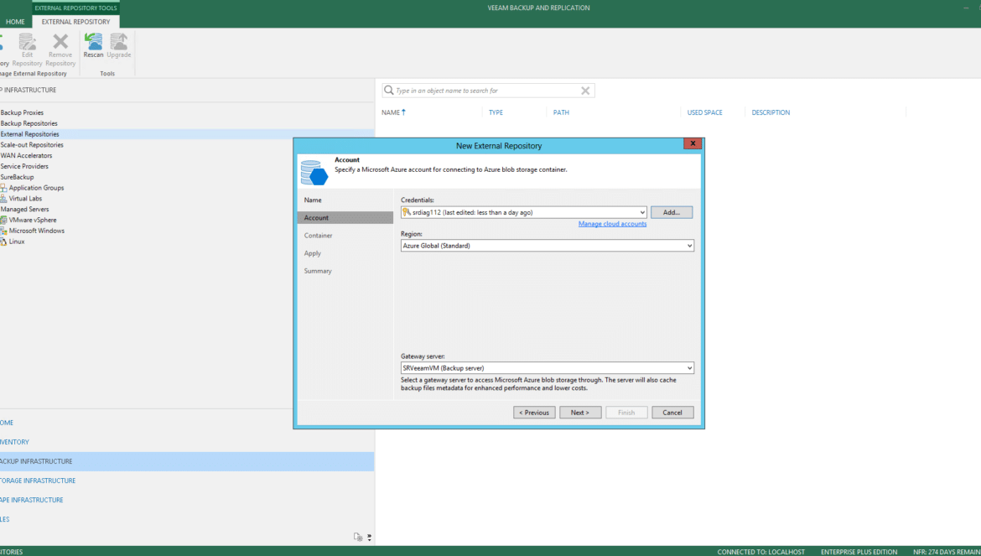Click the Remove Repository ribbon icon
The width and height of the screenshot is (981, 556).
(60, 42)
